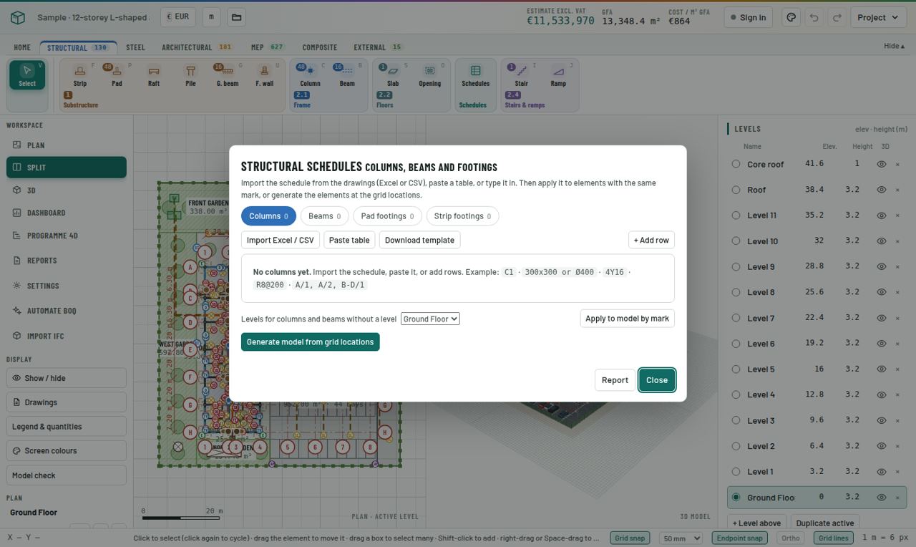Hide Level 11 with its eye icon
The image size is (916, 547).
tap(882, 216)
